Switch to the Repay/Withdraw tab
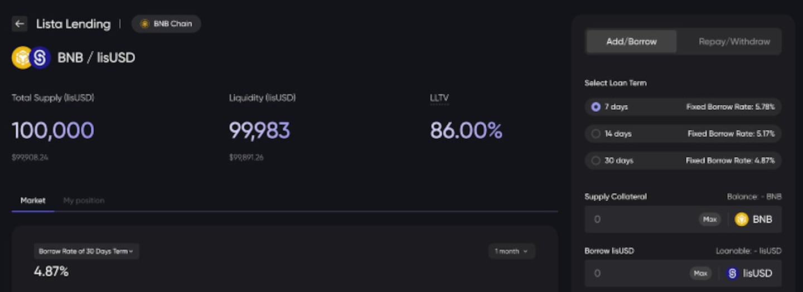 (734, 41)
